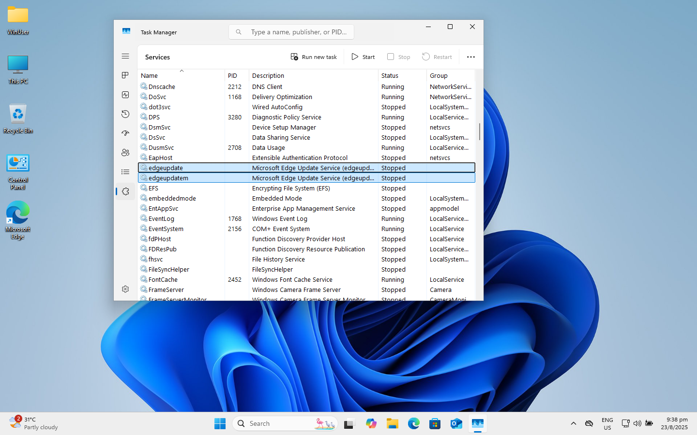Viewport: 697px width, 435px height.
Task: Open the App history page icon
Action: pos(125,114)
